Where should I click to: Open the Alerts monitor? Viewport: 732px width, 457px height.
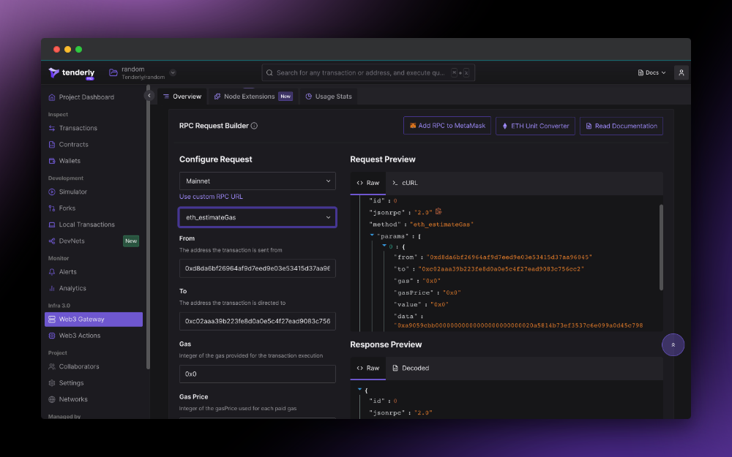(x=67, y=273)
